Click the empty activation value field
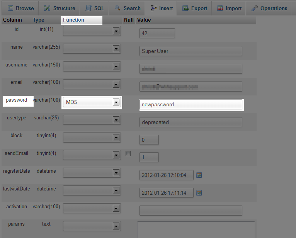The image size is (296, 238). (191, 211)
